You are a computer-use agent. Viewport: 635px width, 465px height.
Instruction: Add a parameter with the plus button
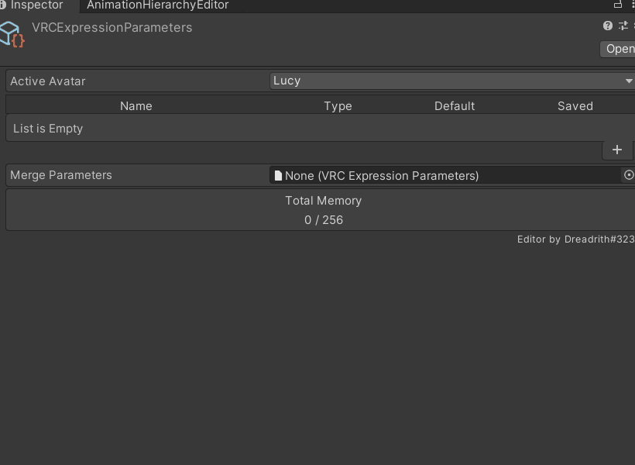pyautogui.click(x=617, y=150)
